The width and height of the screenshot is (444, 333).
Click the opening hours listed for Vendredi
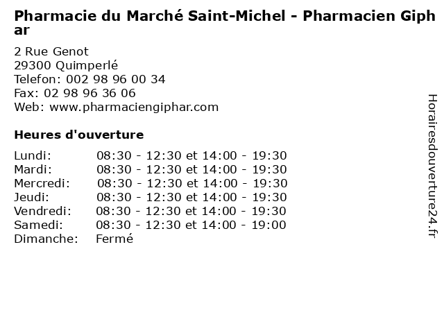click(x=191, y=211)
